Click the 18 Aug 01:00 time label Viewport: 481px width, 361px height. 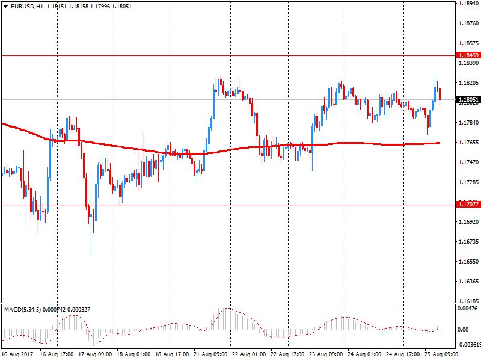point(133,354)
